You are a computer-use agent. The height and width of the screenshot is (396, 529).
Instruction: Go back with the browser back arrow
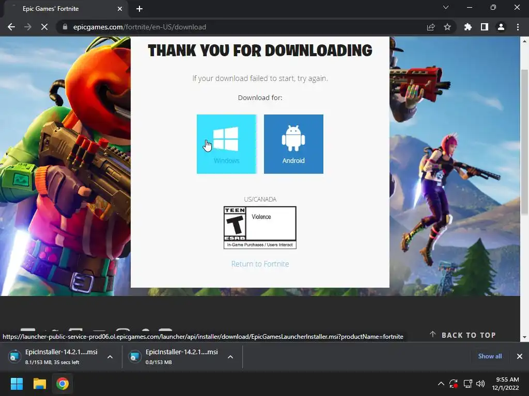tap(11, 27)
